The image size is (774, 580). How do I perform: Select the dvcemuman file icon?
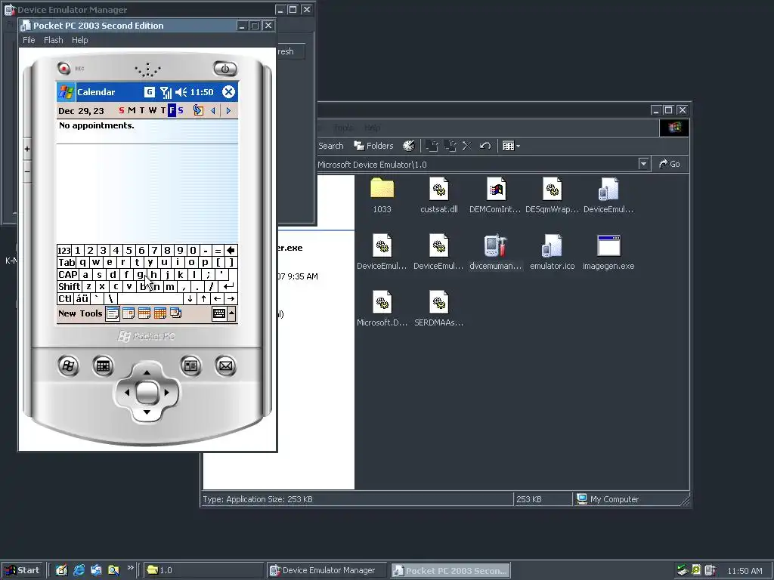[x=496, y=252]
